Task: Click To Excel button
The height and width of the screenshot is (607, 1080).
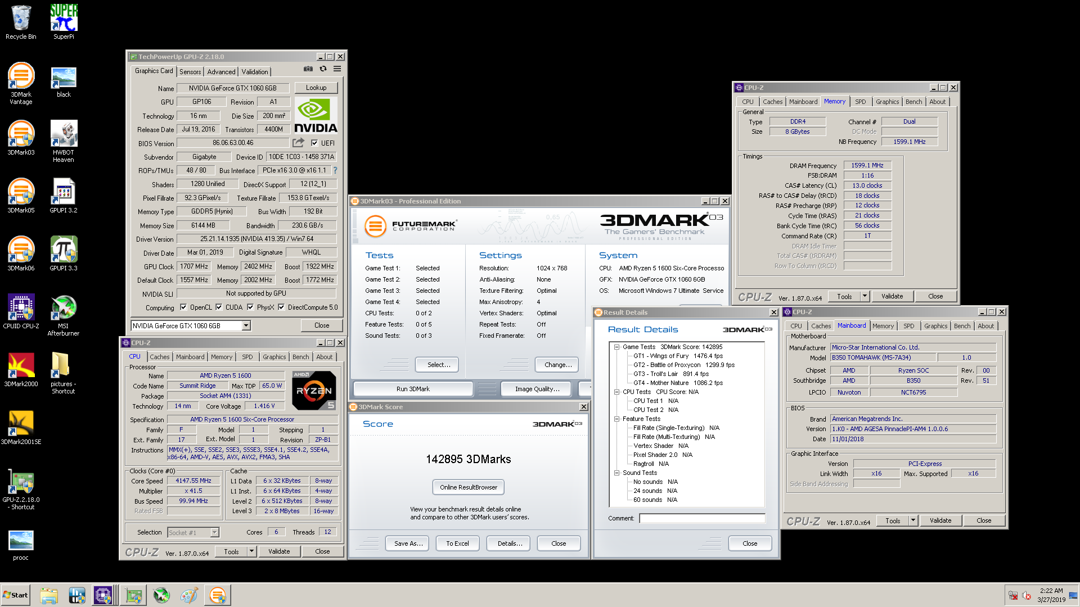Action: click(x=457, y=543)
